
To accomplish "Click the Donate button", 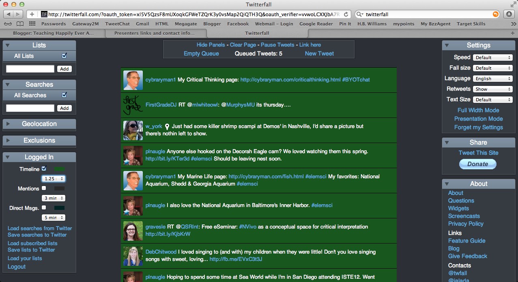I will [478, 164].
